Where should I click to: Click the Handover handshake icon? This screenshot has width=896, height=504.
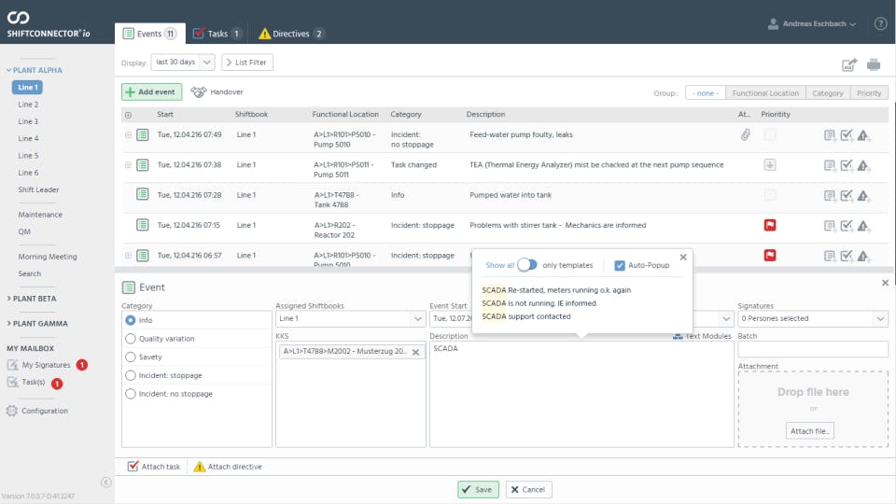199,92
